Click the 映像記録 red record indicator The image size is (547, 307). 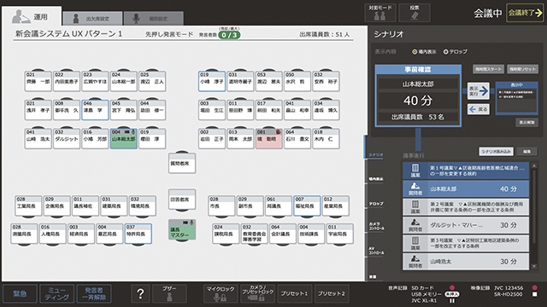tap(534, 288)
